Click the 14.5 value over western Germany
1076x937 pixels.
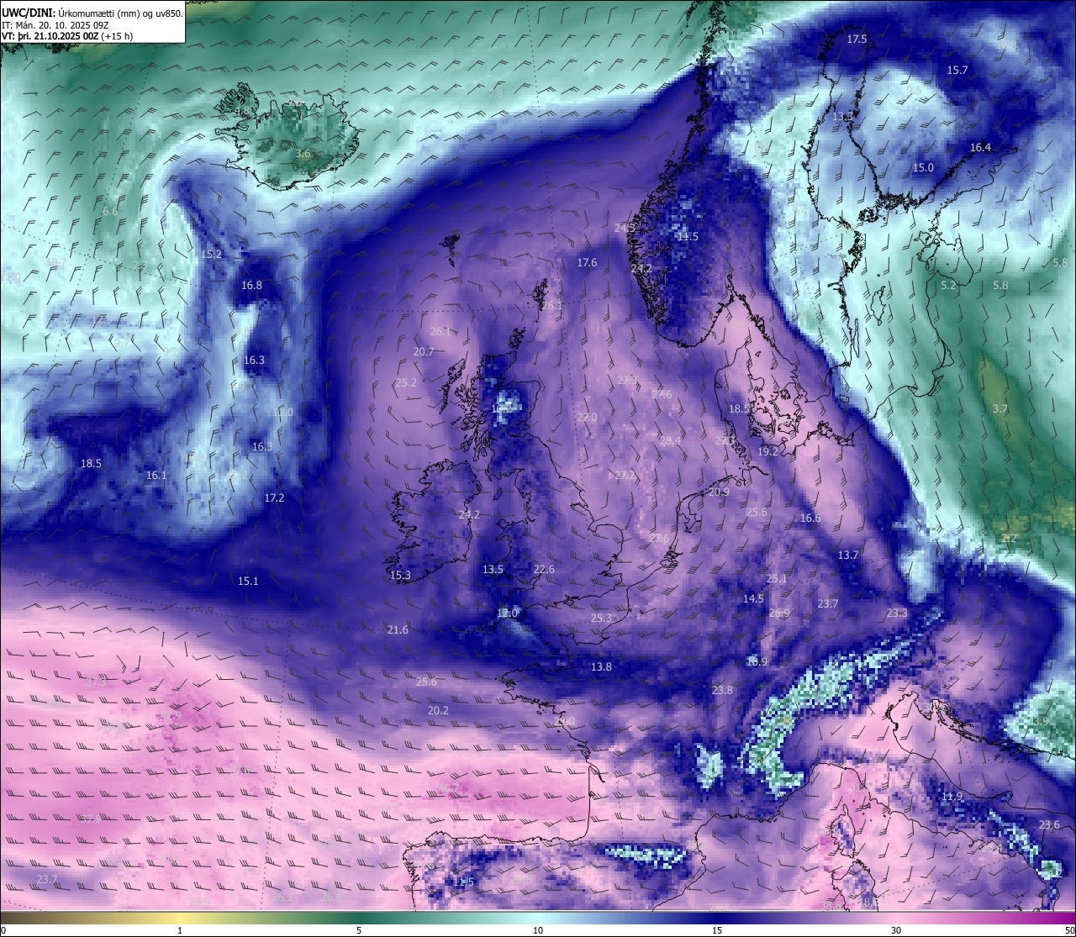[753, 598]
